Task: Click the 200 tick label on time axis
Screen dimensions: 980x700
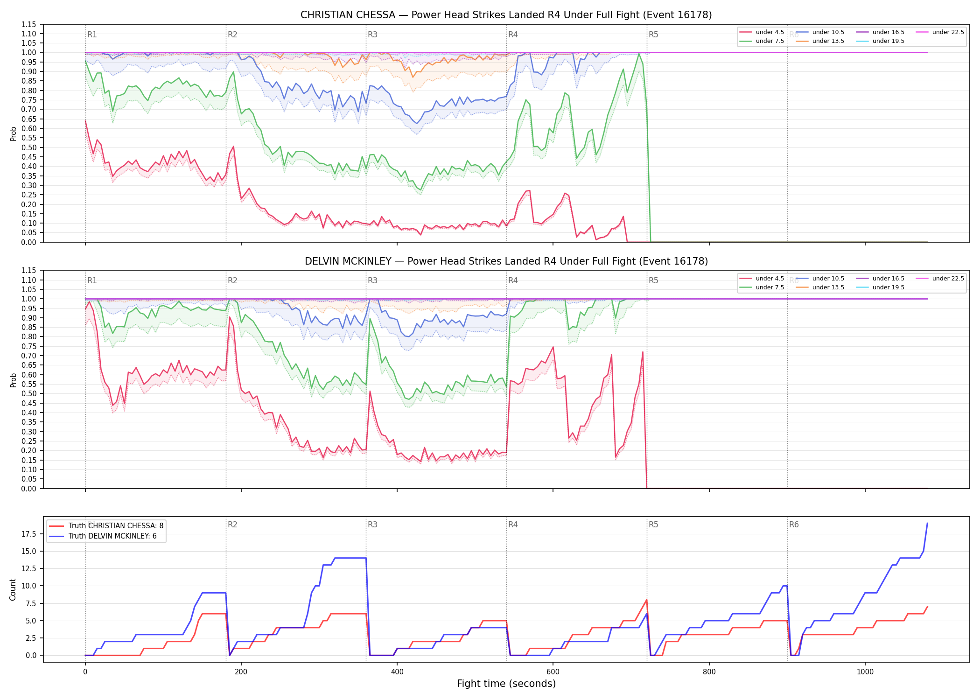Action: (x=241, y=672)
